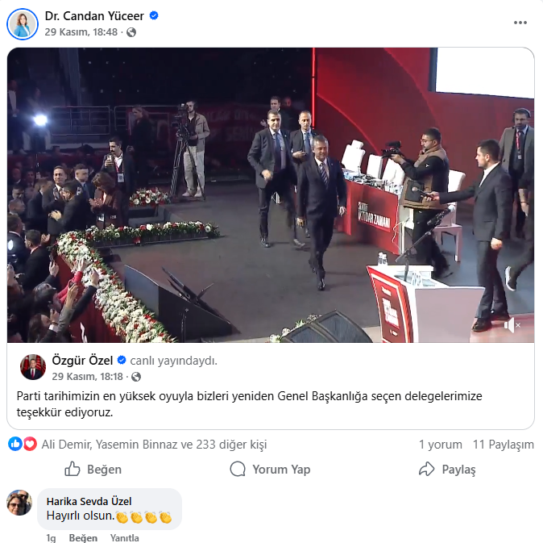Click the red heart reaction icon
543x543 pixels.
30,444
